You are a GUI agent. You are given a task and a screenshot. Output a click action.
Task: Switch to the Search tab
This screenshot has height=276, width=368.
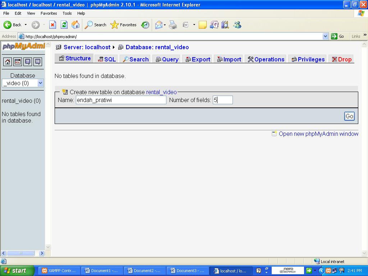[135, 59]
